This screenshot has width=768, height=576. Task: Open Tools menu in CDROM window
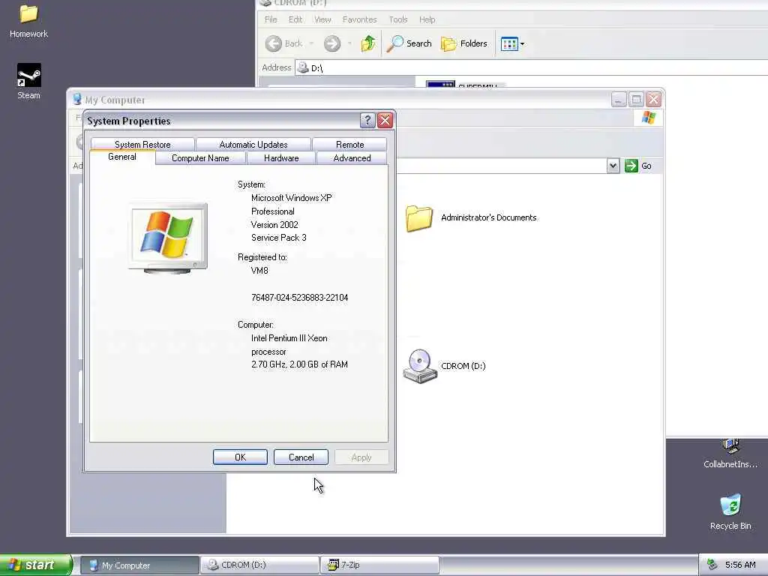click(398, 19)
